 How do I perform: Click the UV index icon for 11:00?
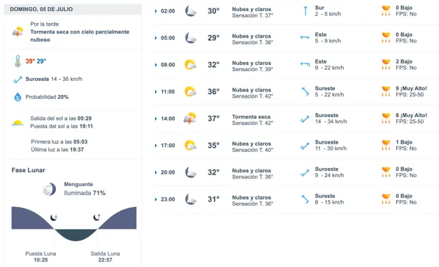[386, 91]
